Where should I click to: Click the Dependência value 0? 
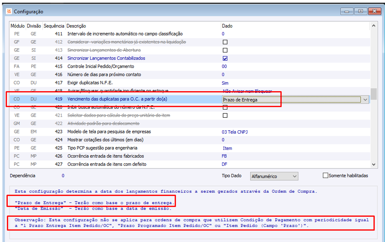click(63, 176)
